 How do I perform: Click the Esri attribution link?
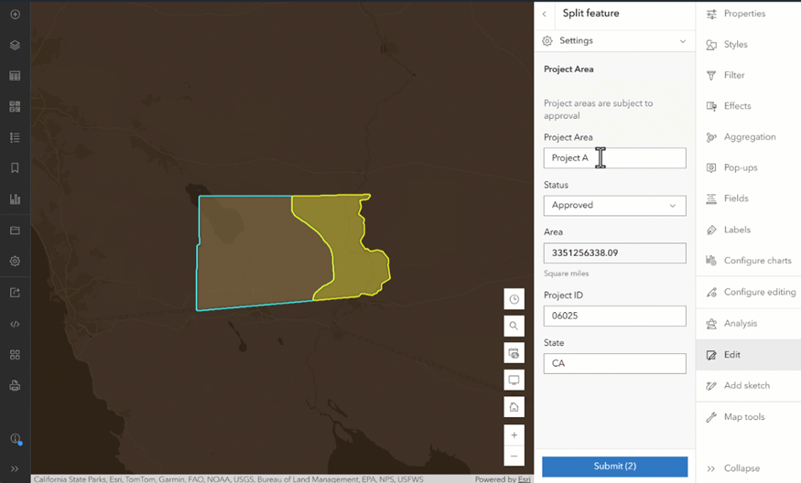click(524, 479)
